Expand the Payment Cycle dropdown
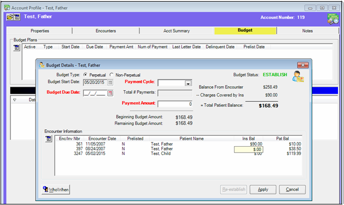The image size is (344, 205). (188, 83)
